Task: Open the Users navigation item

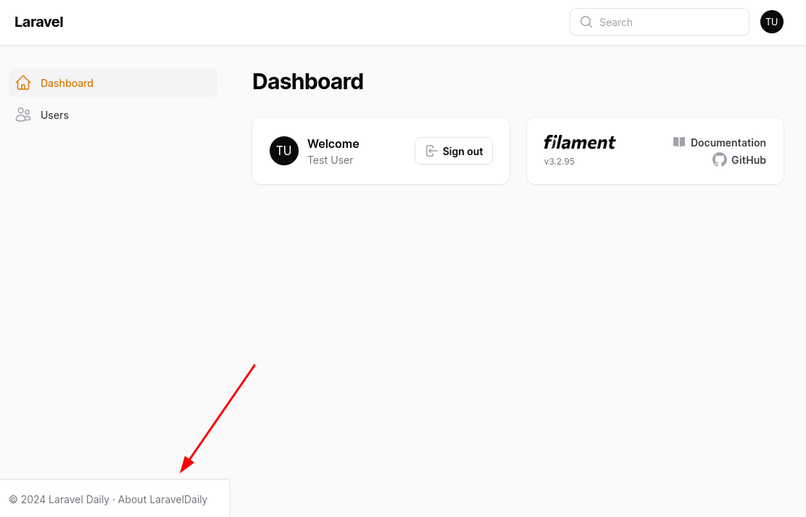Action: tap(113, 115)
